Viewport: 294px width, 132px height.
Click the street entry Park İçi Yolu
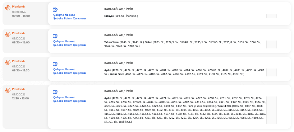pos(195,106)
